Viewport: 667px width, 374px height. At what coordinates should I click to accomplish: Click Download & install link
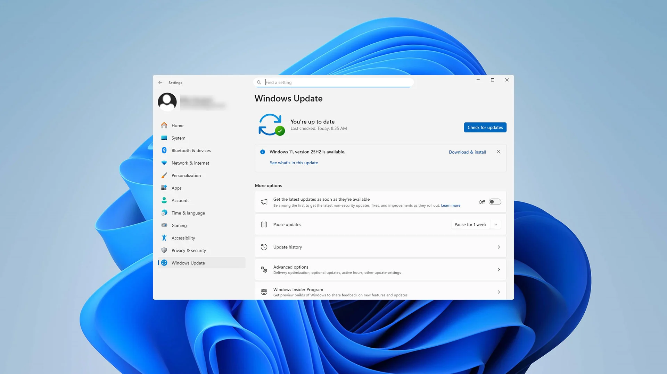click(467, 152)
